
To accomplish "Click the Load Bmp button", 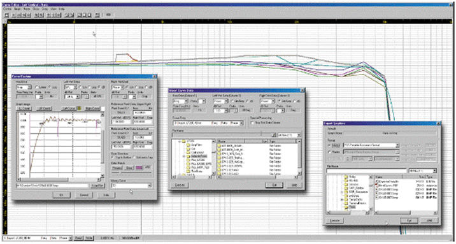I will (x=97, y=185).
